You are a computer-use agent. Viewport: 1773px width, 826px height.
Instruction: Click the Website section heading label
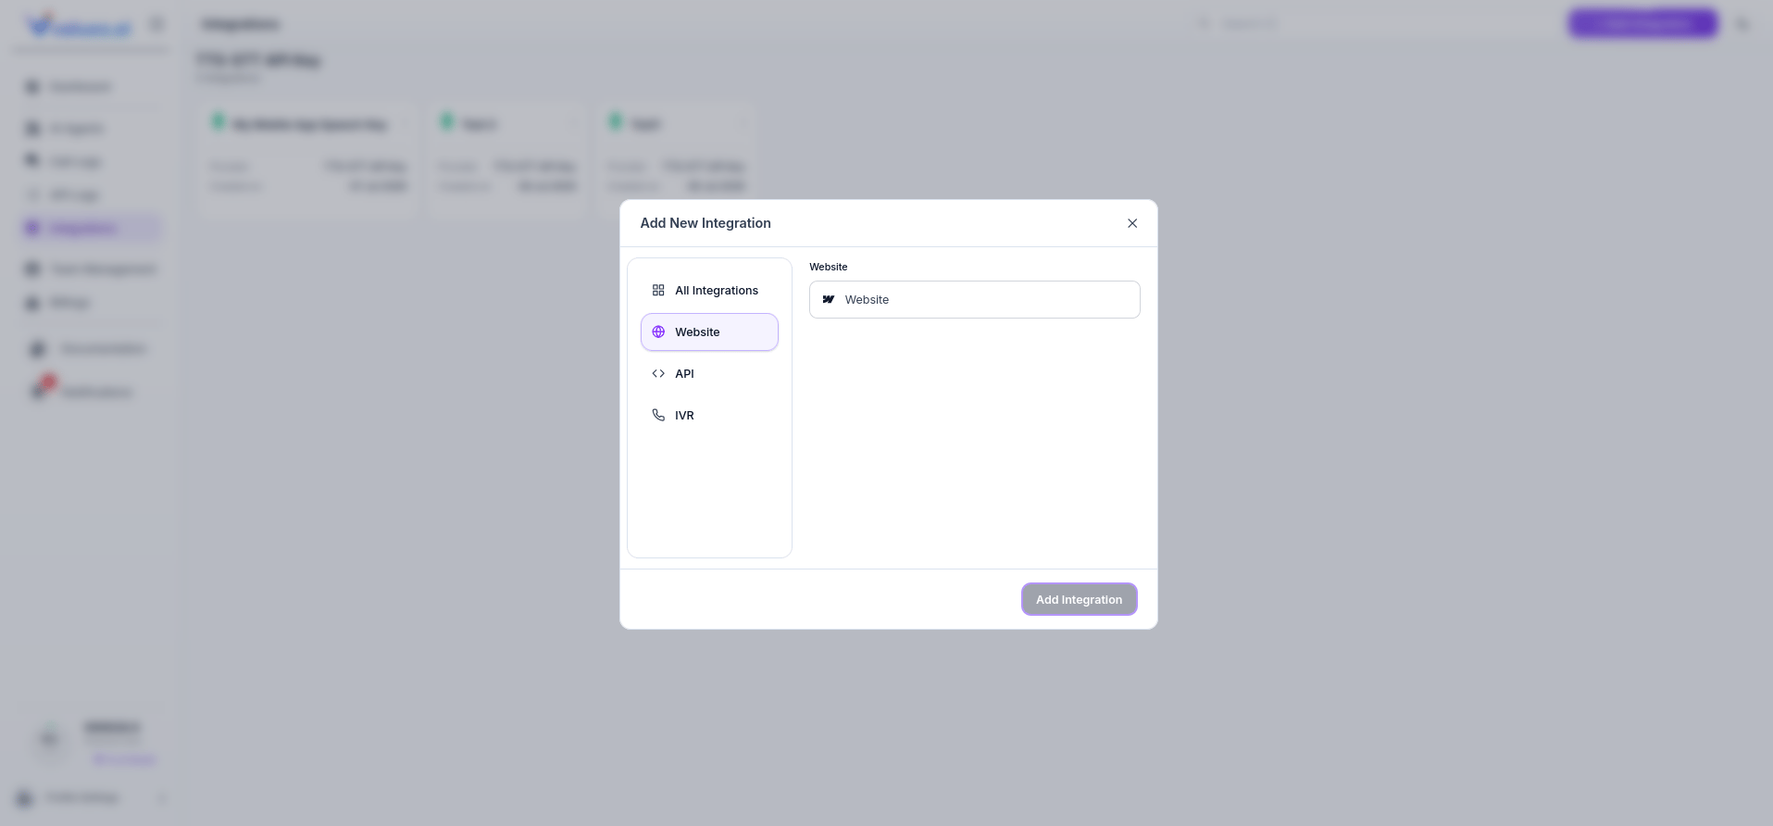click(829, 267)
